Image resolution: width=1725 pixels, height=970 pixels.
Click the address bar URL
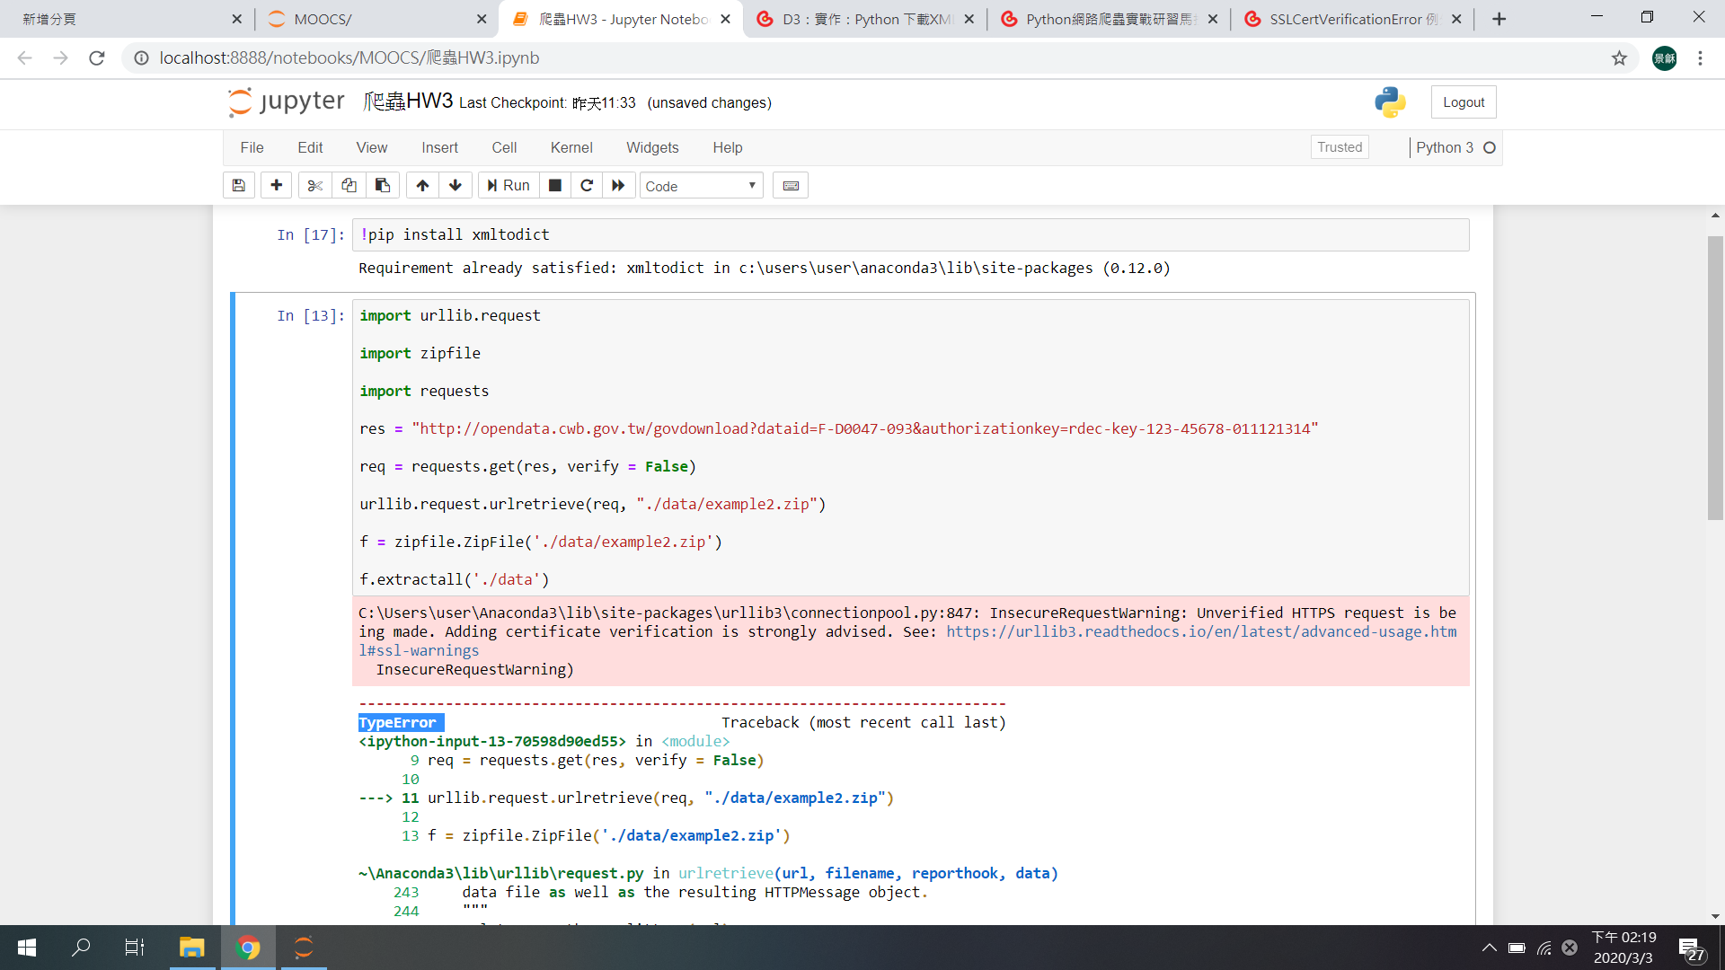coord(349,58)
